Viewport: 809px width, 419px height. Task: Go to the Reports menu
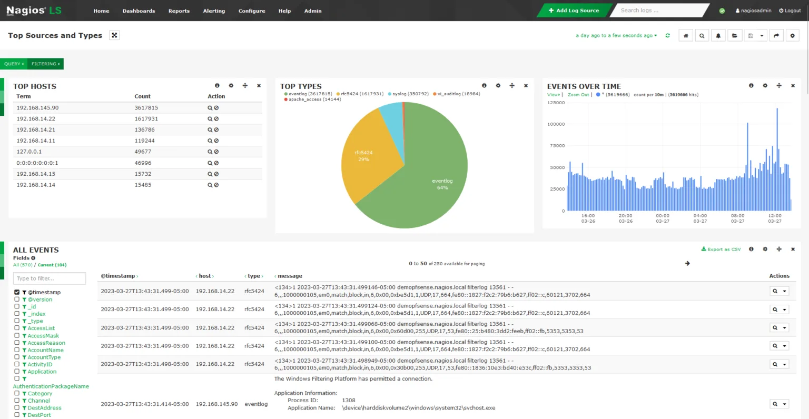click(179, 11)
